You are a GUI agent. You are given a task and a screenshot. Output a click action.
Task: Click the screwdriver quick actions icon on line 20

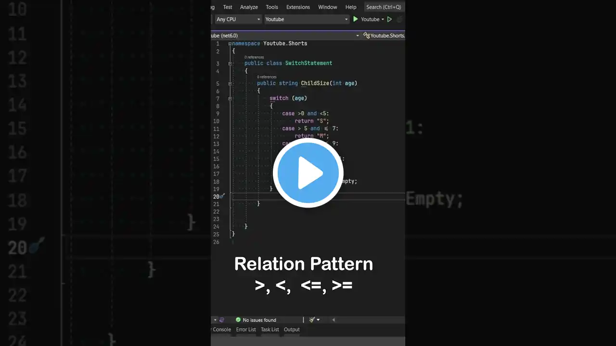[222, 196]
